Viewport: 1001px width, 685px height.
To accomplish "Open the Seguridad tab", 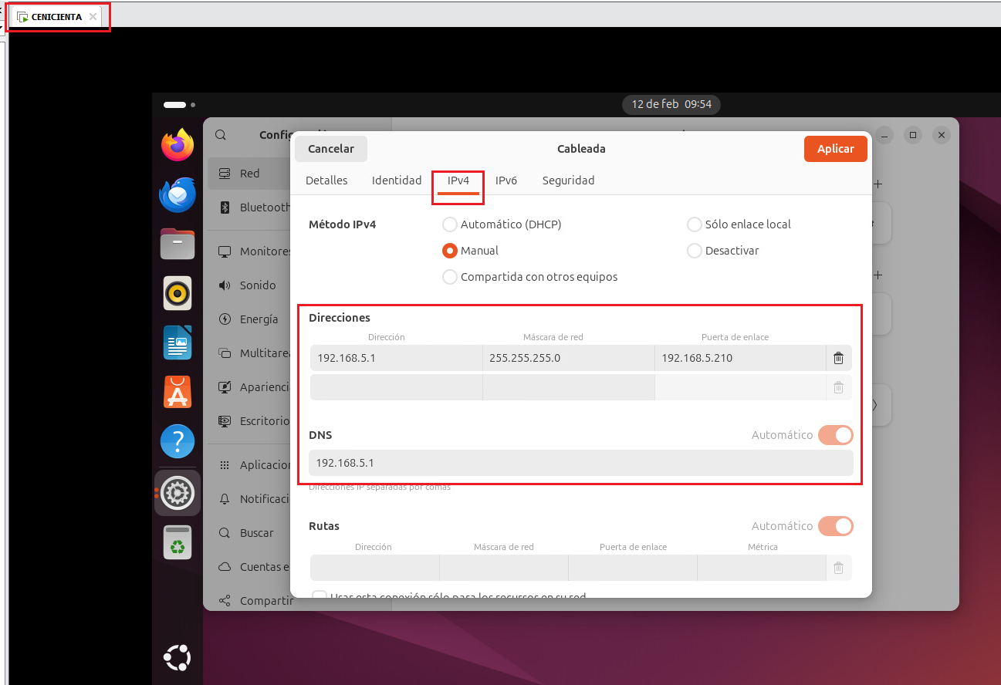I will [x=568, y=180].
